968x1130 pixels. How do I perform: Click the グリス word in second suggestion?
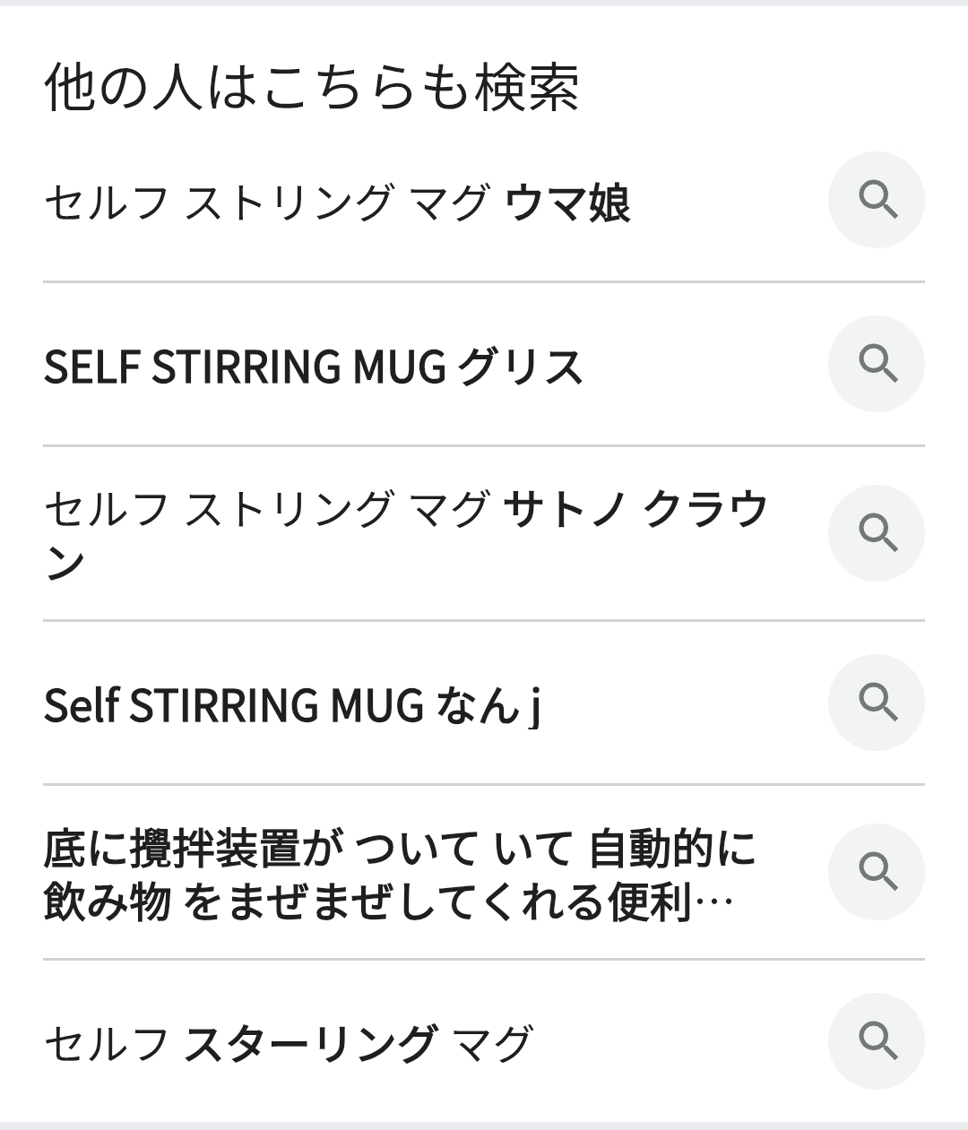tap(520, 367)
